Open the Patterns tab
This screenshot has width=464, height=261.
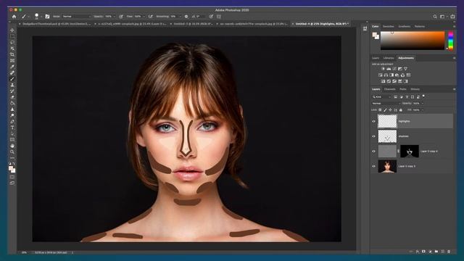(x=420, y=27)
